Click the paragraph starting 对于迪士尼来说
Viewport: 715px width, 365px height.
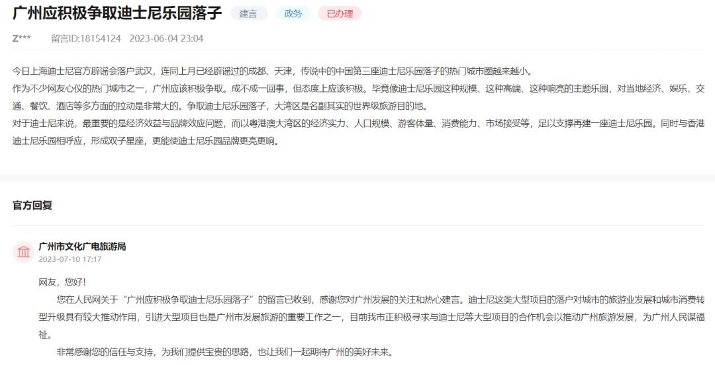click(358, 132)
